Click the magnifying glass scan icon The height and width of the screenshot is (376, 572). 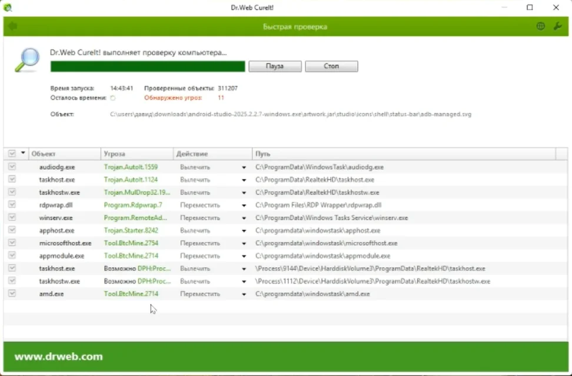[x=27, y=59]
